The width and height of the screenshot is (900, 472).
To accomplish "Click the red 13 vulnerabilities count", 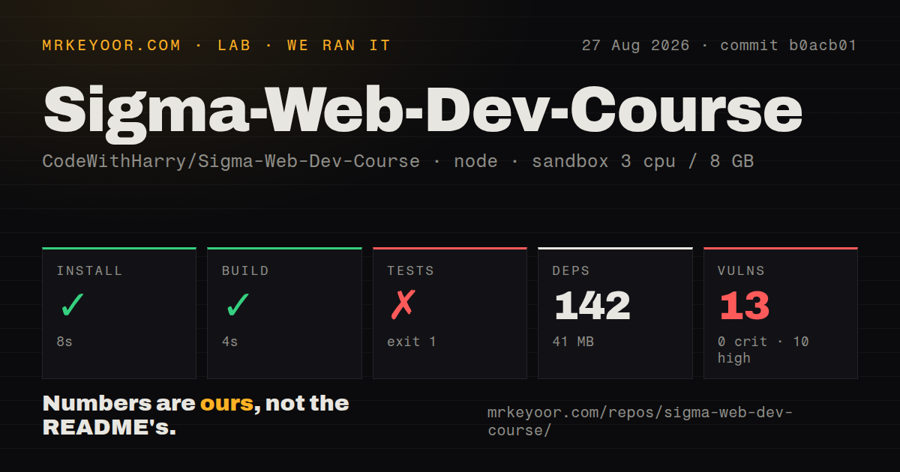I will (744, 306).
